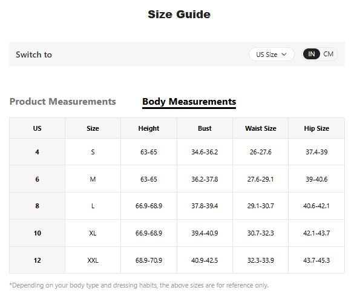Select US size 10 cell
Image resolution: width=354 pixels, height=293 pixels.
[38, 233]
